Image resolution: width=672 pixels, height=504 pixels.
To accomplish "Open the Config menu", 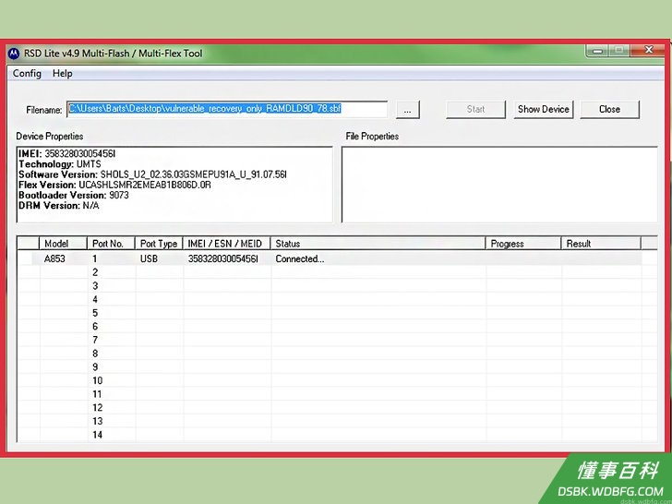I will click(x=27, y=74).
